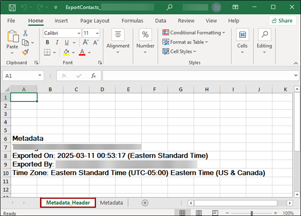
Task: Open the Calibri font name dropdown
Action: click(x=61, y=33)
